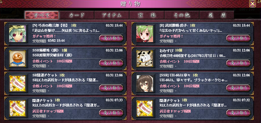This screenshot has height=123, width=261.
Task: Select the SSR稀姫珠 bronze orb icon
Action: (x=18, y=59)
